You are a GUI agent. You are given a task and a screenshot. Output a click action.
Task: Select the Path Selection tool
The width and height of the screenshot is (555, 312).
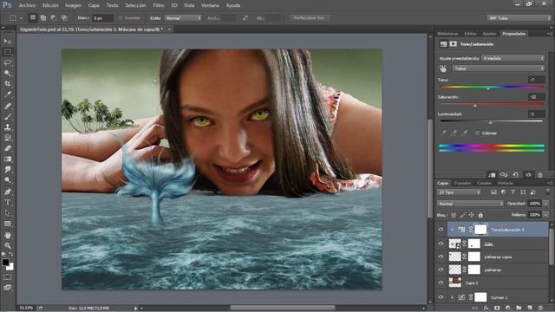coord(8,213)
